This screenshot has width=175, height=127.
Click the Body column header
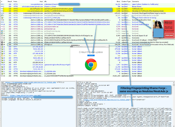[118, 1]
